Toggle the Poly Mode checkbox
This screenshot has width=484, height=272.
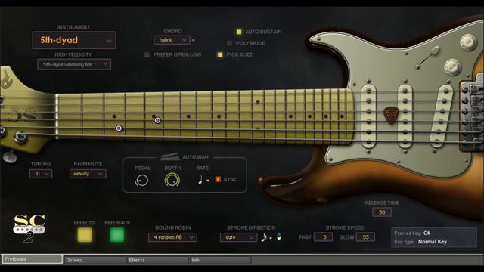click(x=230, y=44)
